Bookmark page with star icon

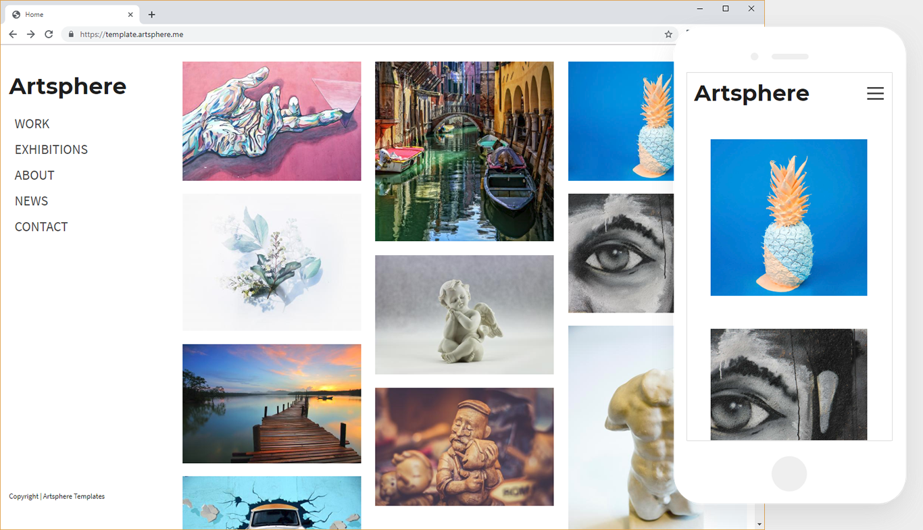click(x=668, y=34)
